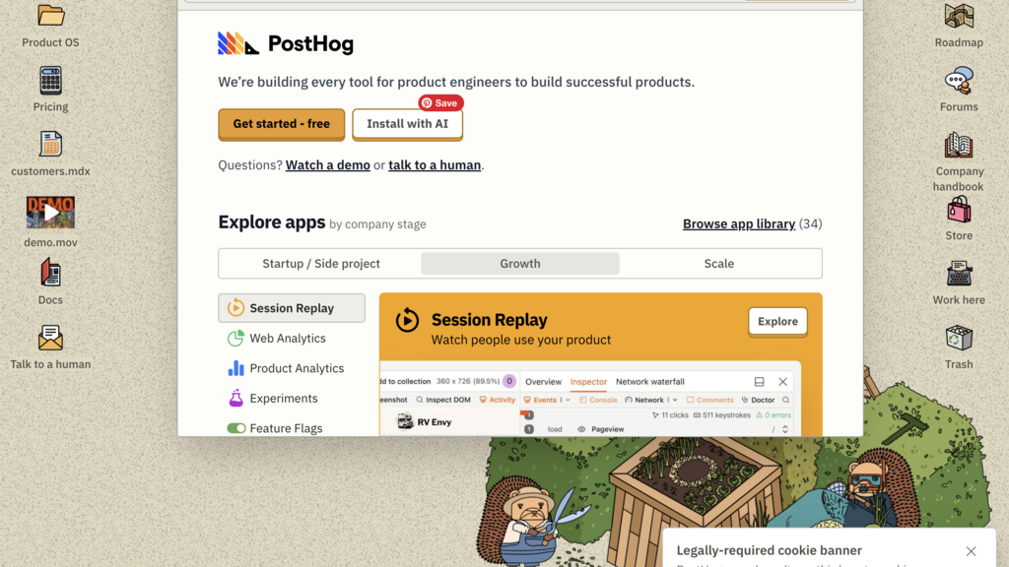The width and height of the screenshot is (1009, 567).
Task: Play the demo.mov video thumbnail
Action: coord(50,213)
